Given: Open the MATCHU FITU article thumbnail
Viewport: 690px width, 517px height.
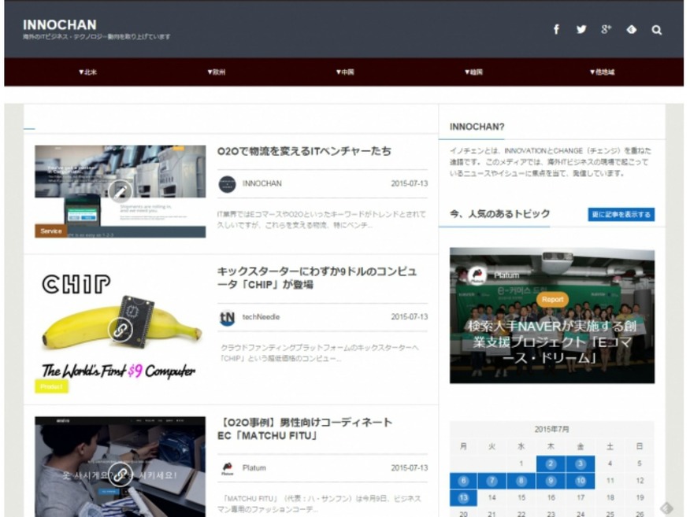Looking at the screenshot, I should coord(121,467).
